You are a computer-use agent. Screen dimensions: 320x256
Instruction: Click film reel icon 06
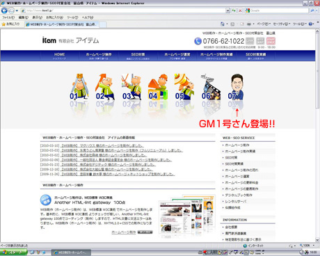[211, 87]
